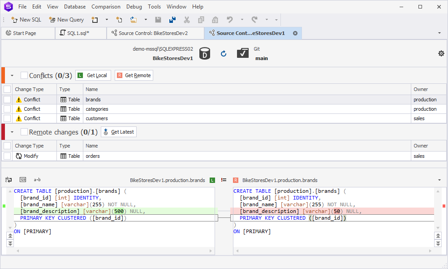Image resolution: width=448 pixels, height=269 pixels.
Task: Click the Redo arrow icon
Action: (254, 20)
